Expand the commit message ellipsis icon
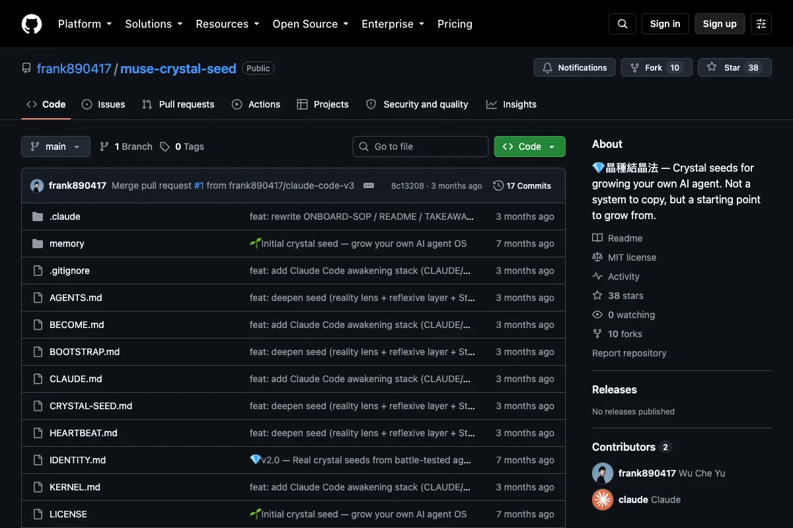Image resolution: width=793 pixels, height=528 pixels. point(369,185)
